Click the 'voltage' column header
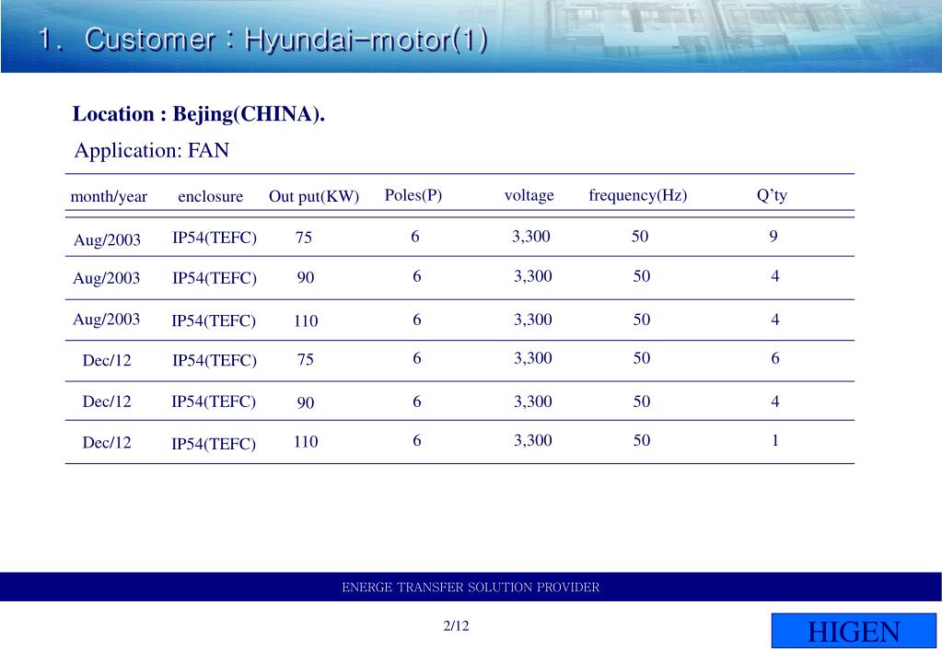The height and width of the screenshot is (652, 942). (529, 195)
